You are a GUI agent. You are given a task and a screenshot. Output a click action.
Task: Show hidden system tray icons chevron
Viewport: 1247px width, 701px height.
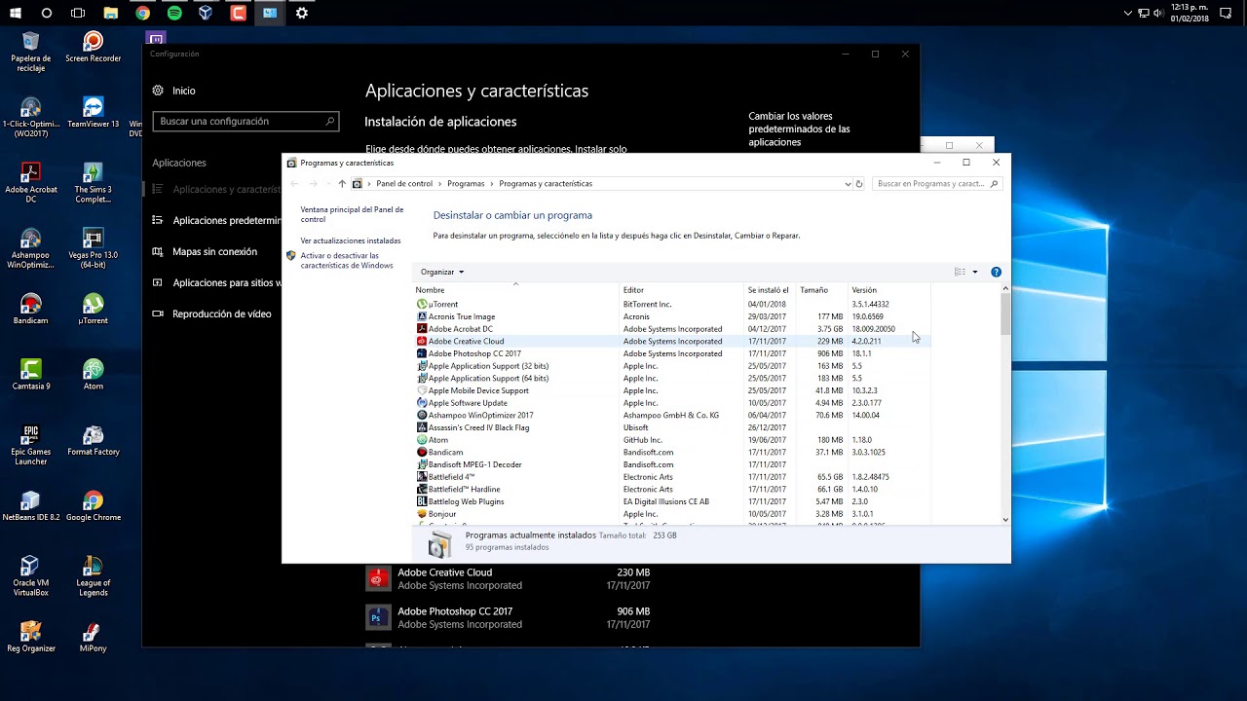pos(1128,13)
